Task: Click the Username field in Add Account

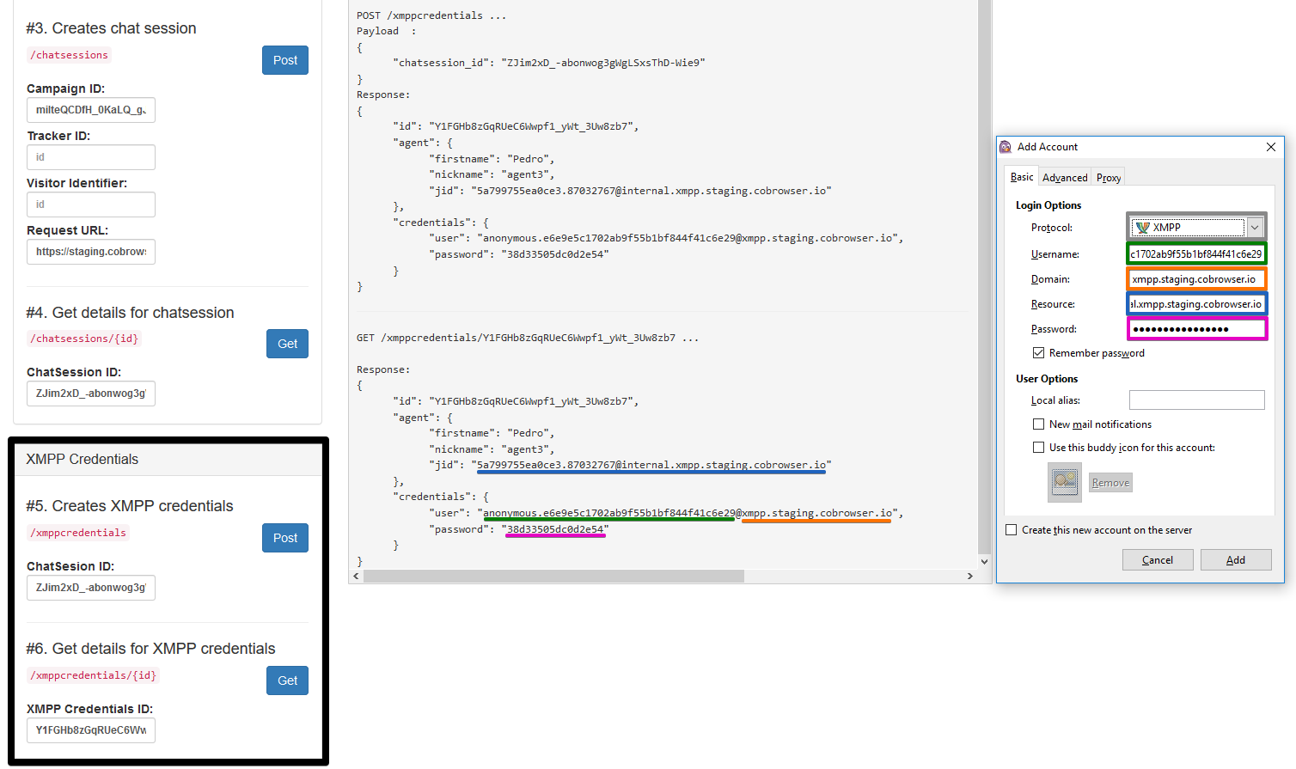Action: [x=1196, y=254]
